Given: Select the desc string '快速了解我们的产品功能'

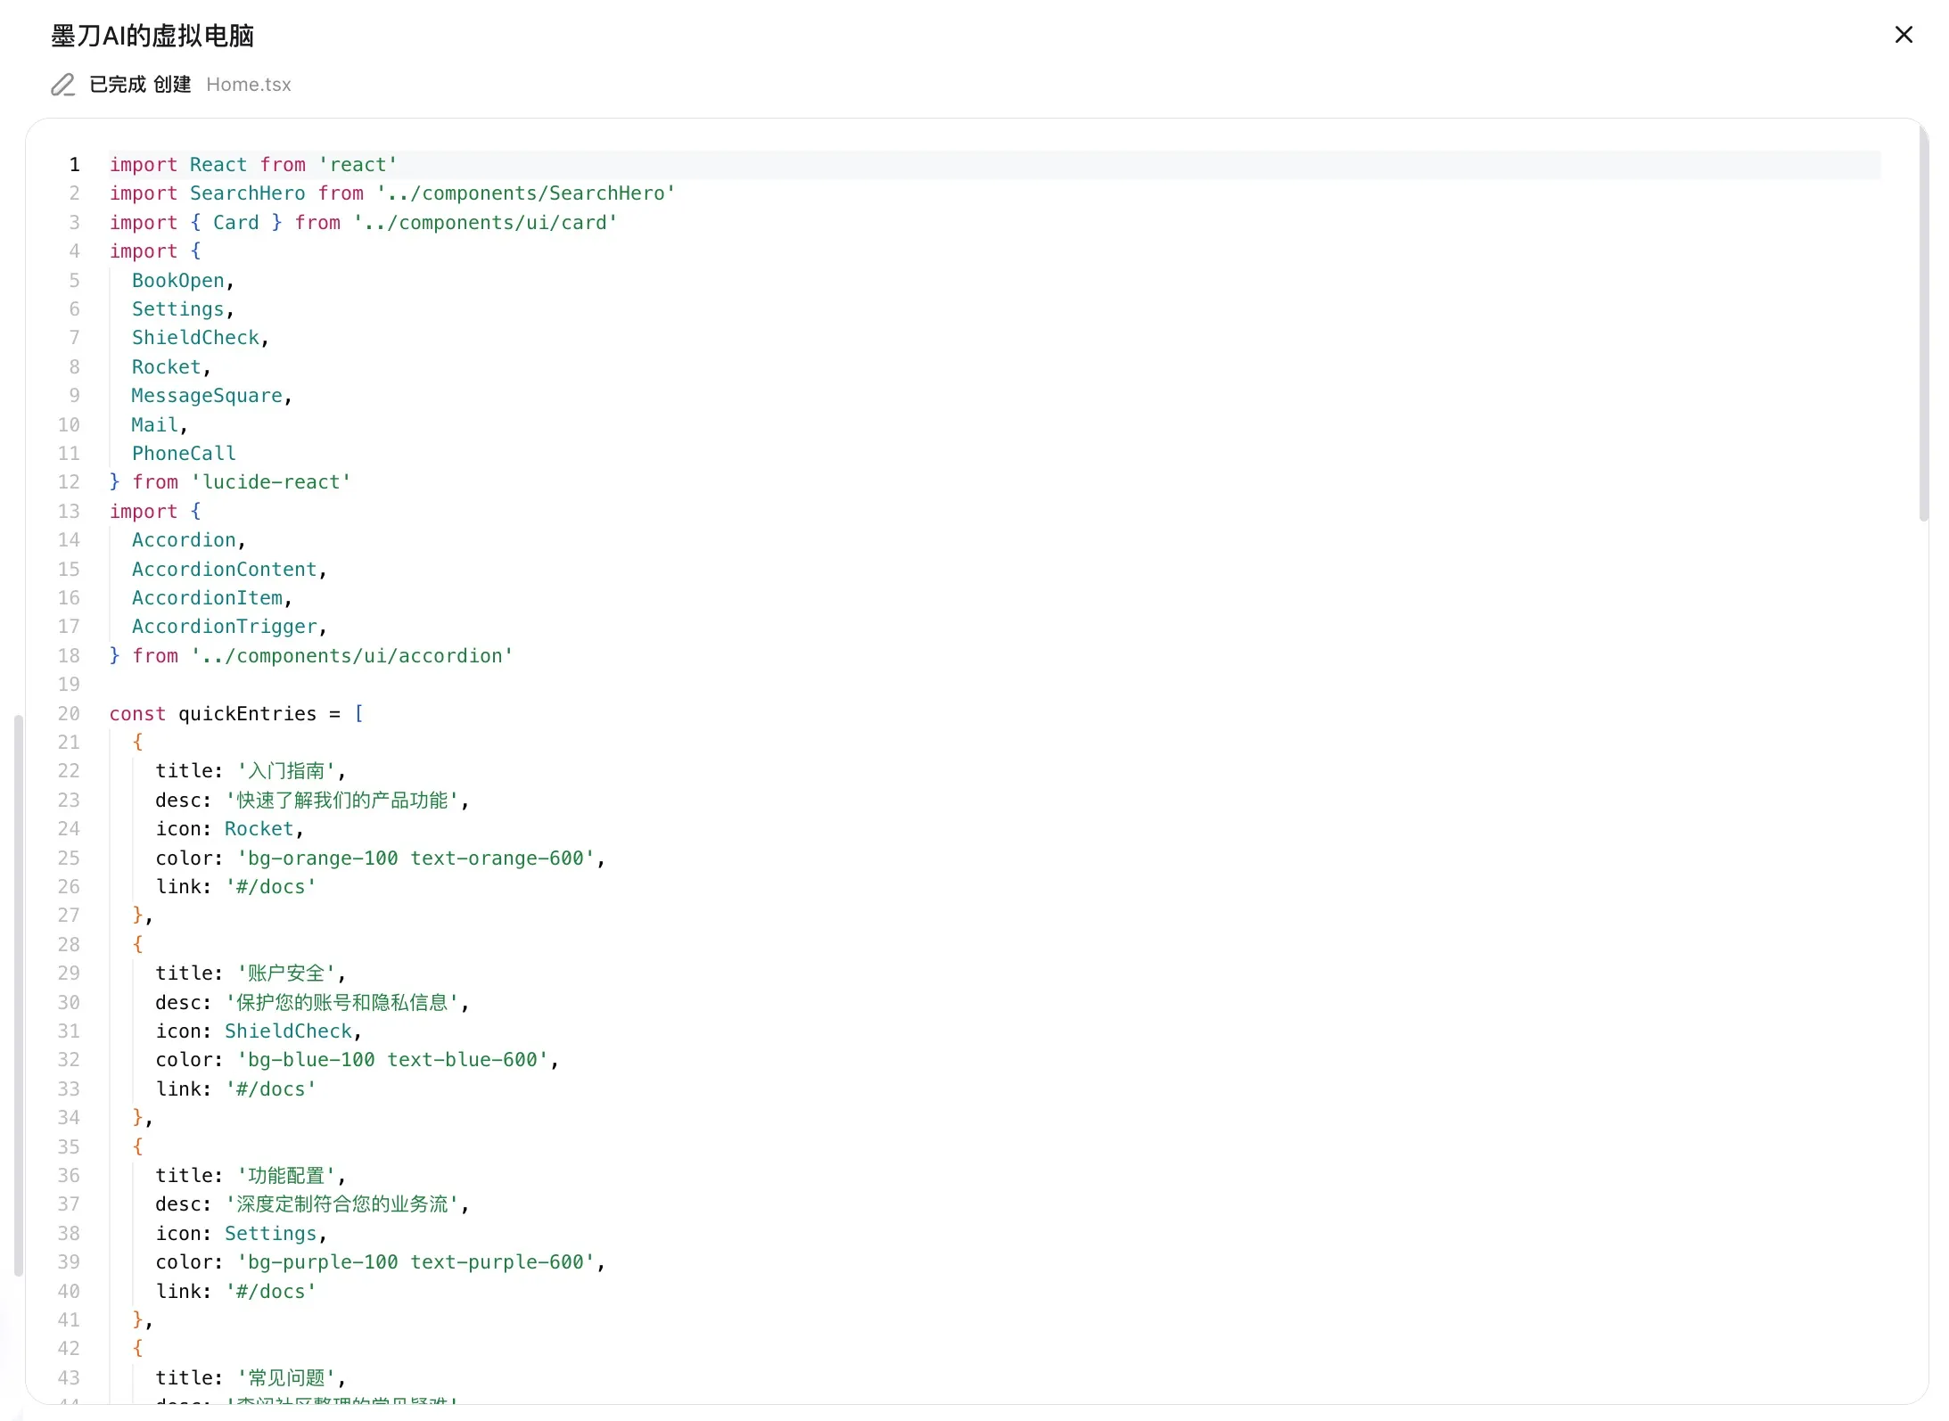Looking at the screenshot, I should 342,801.
